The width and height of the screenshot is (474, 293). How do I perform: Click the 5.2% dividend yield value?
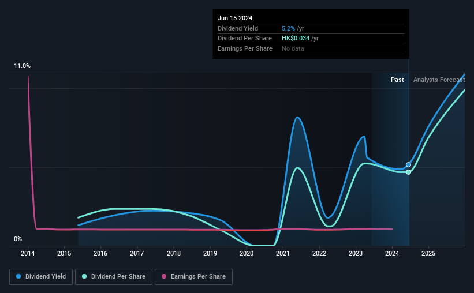[x=288, y=28]
